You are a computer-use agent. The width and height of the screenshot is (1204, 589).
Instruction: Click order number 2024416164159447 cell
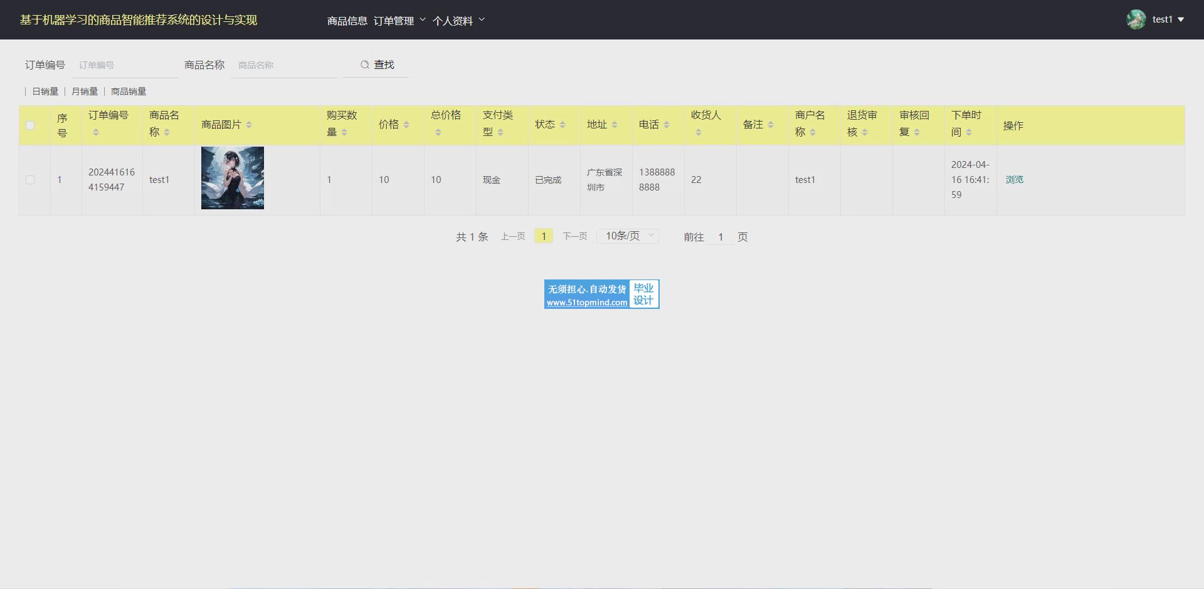click(x=112, y=180)
